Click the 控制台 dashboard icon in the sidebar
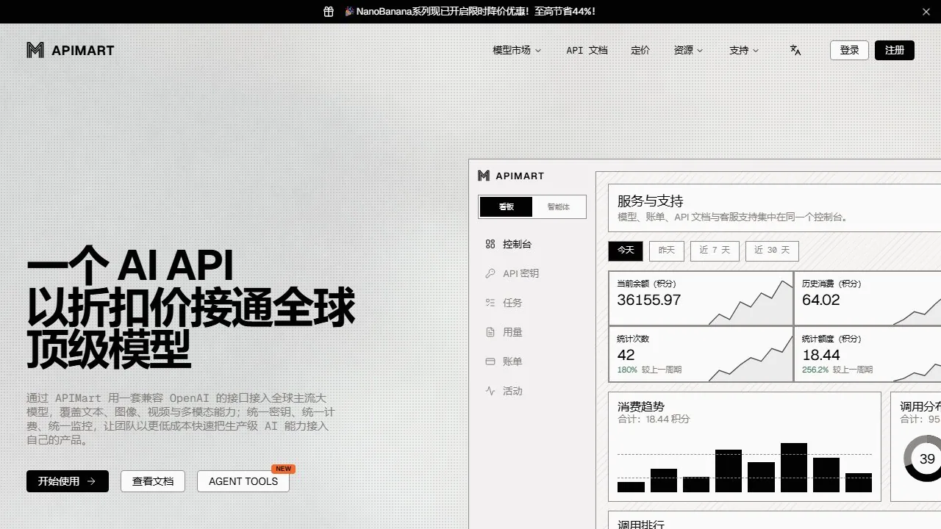The height and width of the screenshot is (529, 941). click(x=490, y=244)
